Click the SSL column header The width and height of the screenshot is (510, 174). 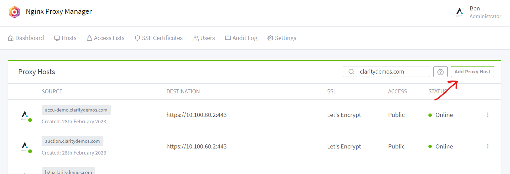tap(331, 91)
